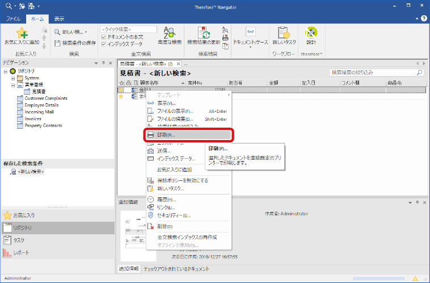Click the magnifier icon in the filter box
This screenshot has width=430, height=283.
(x=419, y=73)
